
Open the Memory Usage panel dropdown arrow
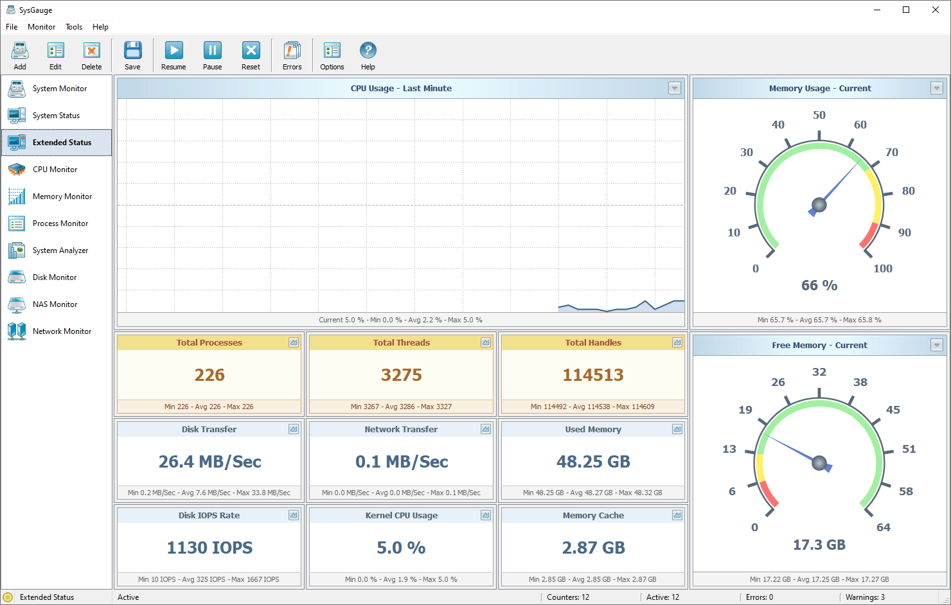click(937, 89)
